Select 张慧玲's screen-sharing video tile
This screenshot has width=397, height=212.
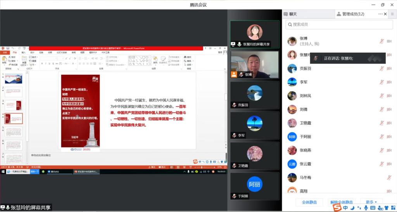[x=254, y=34]
